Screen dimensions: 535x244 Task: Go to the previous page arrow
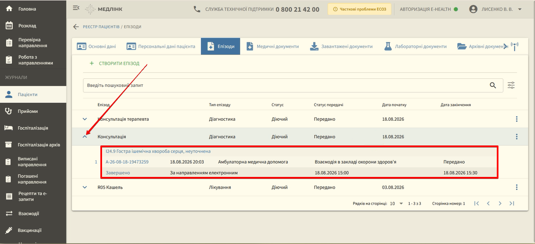coord(488,203)
